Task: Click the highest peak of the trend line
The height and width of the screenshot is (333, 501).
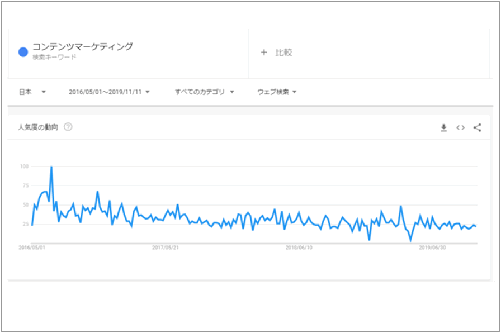Action: [x=51, y=166]
